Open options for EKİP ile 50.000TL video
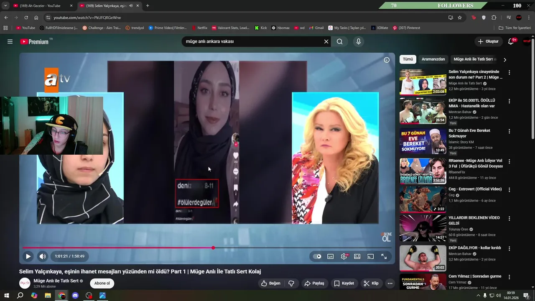 (x=509, y=101)
